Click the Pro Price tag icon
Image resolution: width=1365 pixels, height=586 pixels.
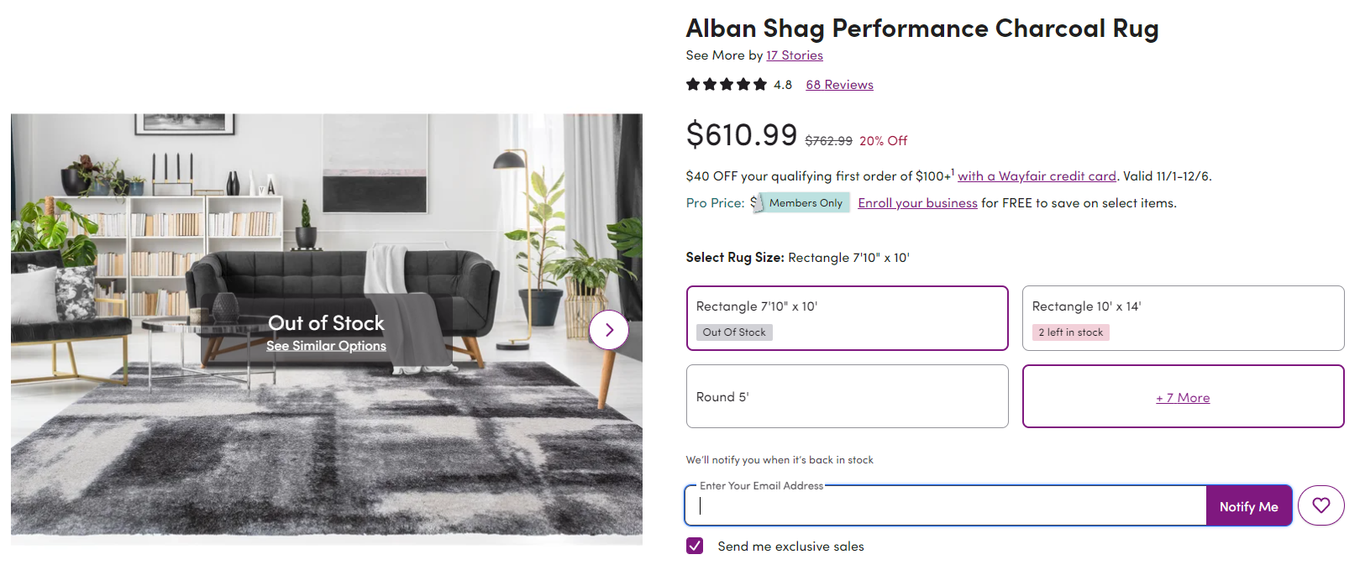pyautogui.click(x=756, y=203)
